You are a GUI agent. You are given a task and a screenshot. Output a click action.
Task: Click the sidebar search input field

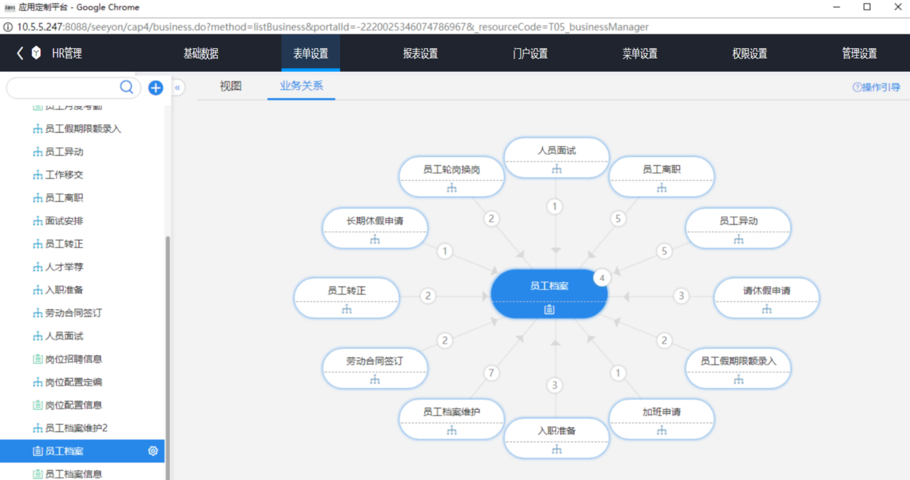click(64, 87)
